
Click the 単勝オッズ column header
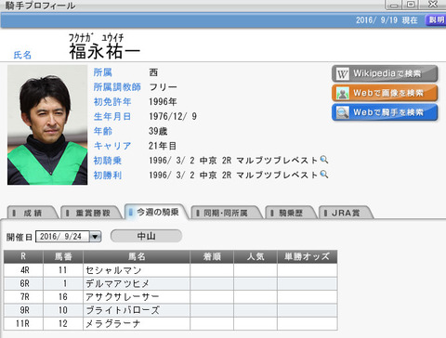click(308, 256)
